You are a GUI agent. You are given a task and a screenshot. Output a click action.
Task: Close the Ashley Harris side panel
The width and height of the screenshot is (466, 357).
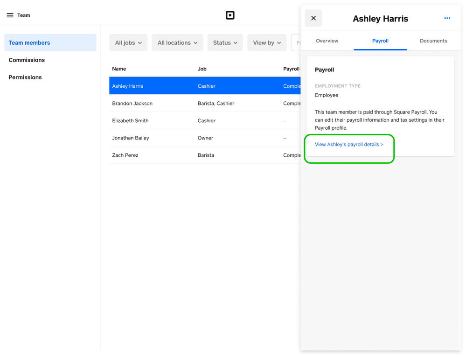click(313, 18)
